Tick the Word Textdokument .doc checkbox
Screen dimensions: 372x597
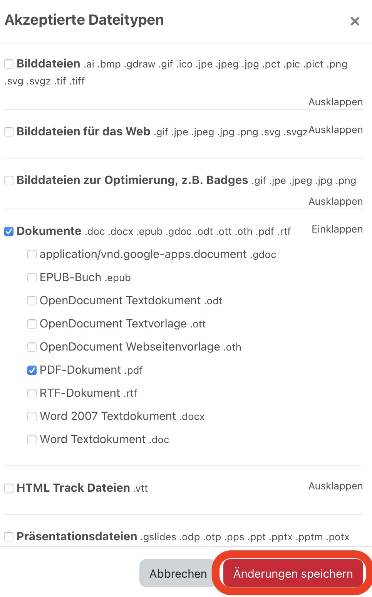[32, 440]
